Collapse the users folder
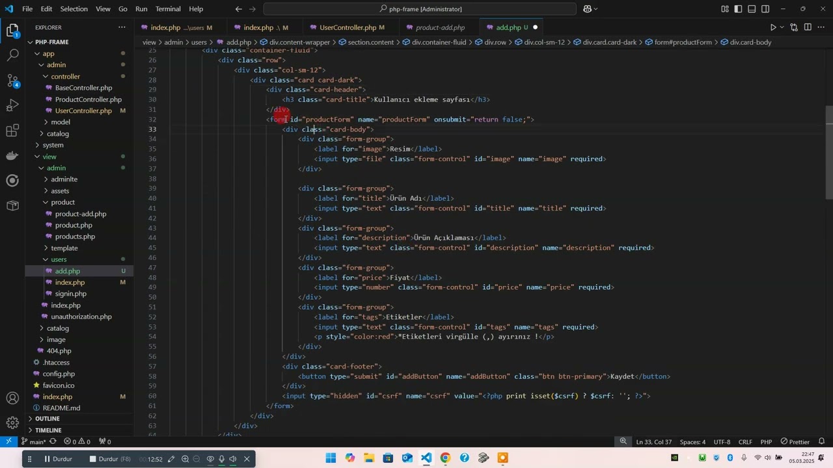The width and height of the screenshot is (833, 468). 59,259
